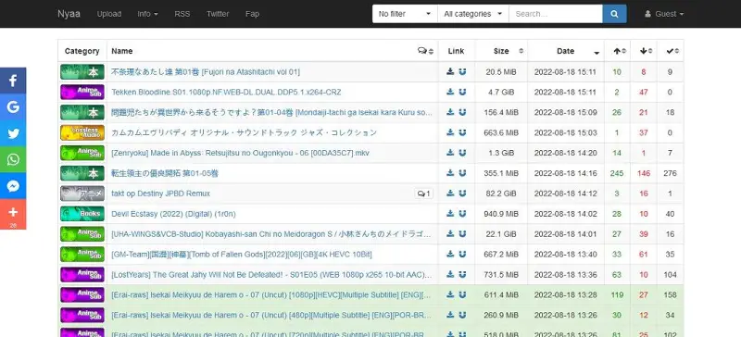The width and height of the screenshot is (741, 337).
Task: Download torrent file for Tekken Bloodline row
Action: (450, 93)
